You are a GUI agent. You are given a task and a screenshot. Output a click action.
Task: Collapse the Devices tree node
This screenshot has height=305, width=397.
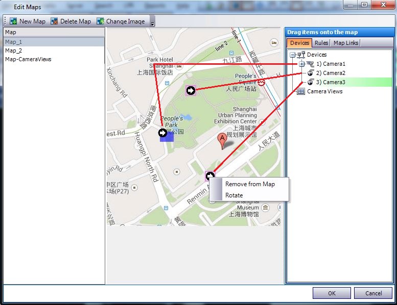click(292, 55)
